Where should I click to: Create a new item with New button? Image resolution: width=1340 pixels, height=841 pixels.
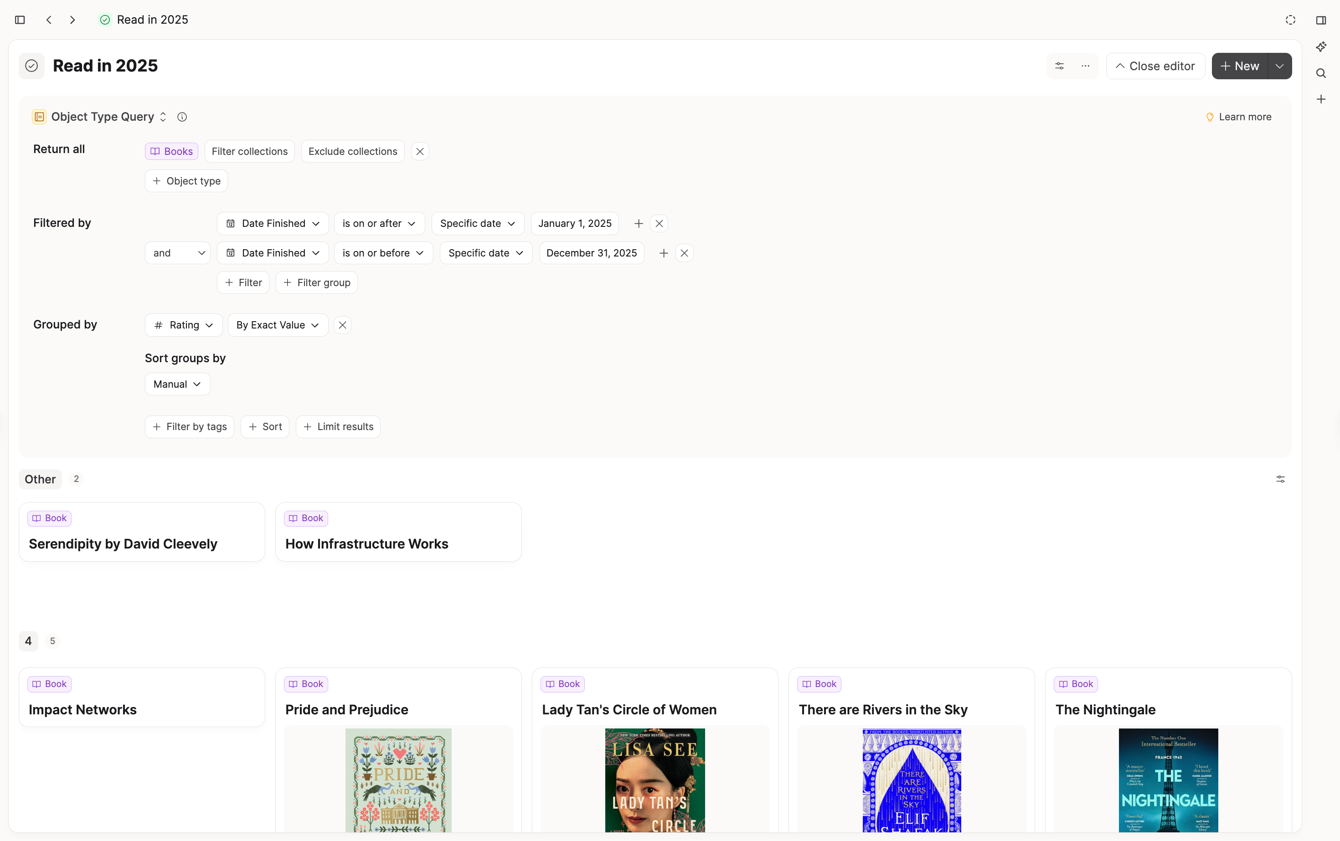point(1240,66)
